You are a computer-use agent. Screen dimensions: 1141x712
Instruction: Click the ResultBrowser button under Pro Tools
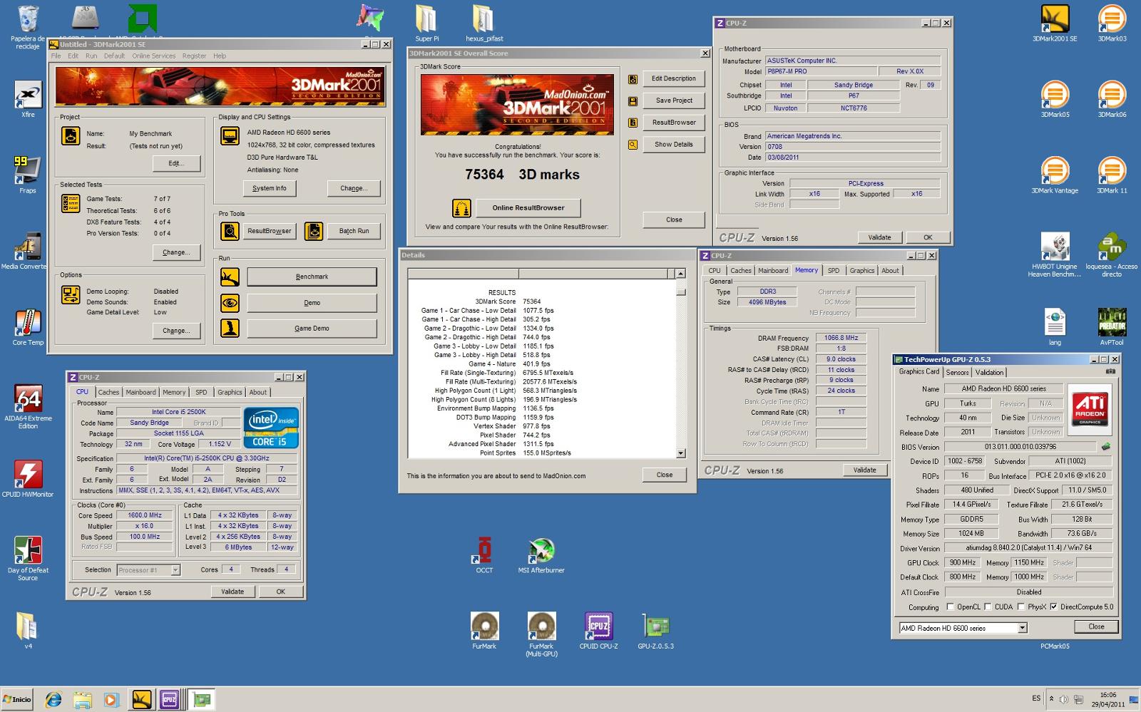point(269,231)
